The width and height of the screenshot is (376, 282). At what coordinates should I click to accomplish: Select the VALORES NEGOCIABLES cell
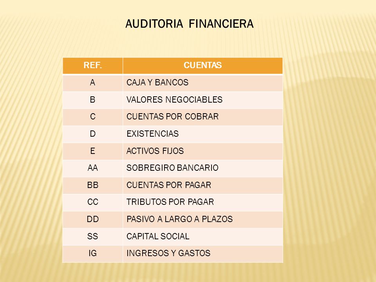tap(202, 100)
